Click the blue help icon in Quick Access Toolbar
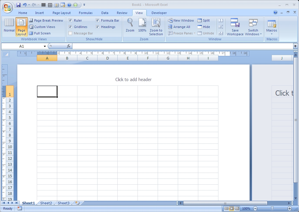299x212 pixels. (69, 5)
